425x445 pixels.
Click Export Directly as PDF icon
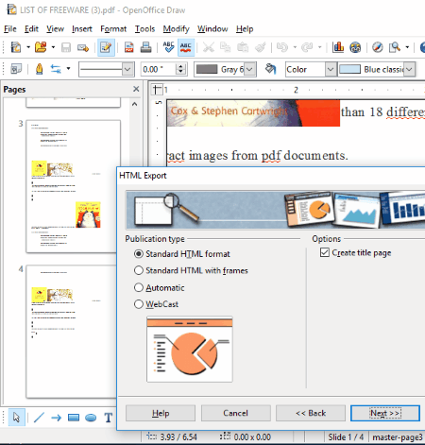[x=128, y=47]
